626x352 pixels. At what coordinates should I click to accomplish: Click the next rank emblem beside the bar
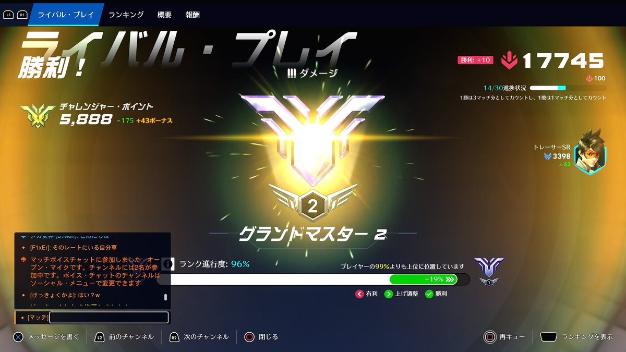pos(489,271)
